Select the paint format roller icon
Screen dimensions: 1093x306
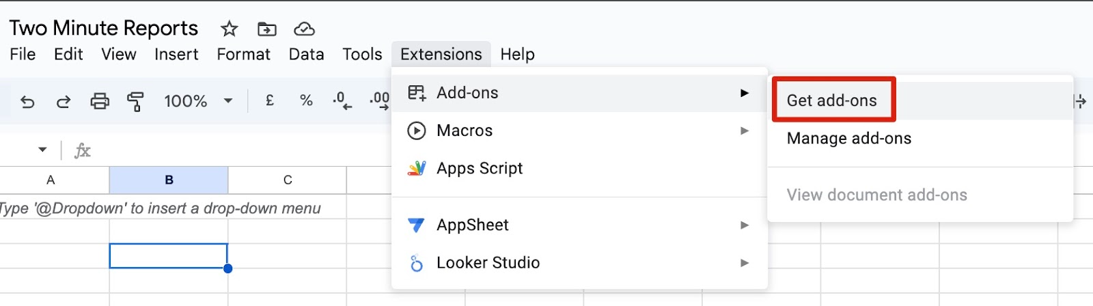click(x=135, y=102)
